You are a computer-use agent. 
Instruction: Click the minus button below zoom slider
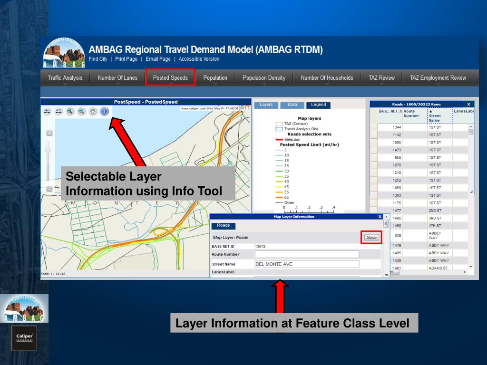click(x=49, y=189)
